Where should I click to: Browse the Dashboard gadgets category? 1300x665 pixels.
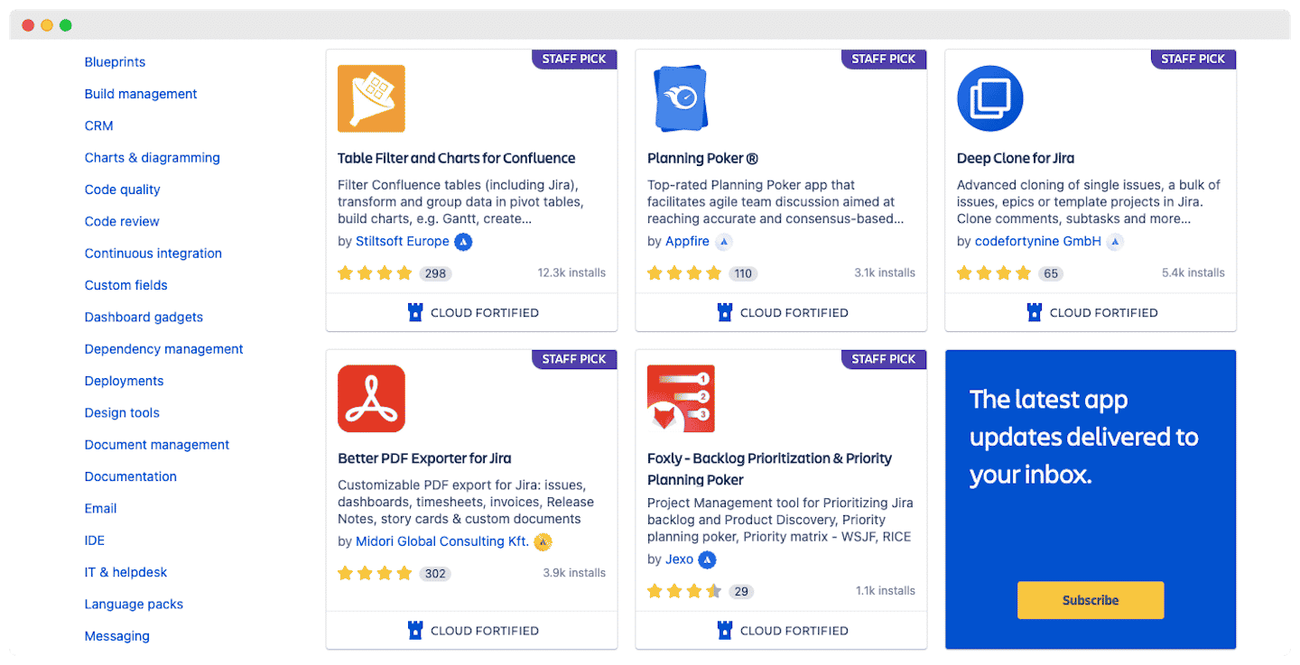(x=144, y=317)
